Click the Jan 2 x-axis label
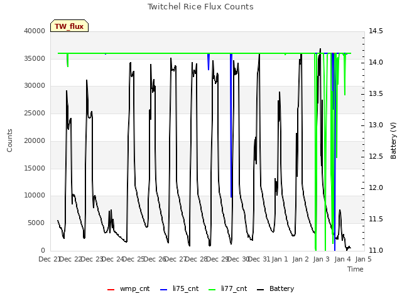This screenshot has width=402, height=301. click(x=301, y=259)
